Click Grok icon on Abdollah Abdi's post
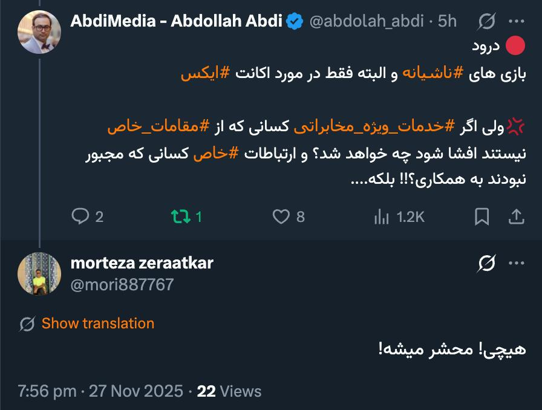Screen dimensions: 542x410 tap(487, 22)
